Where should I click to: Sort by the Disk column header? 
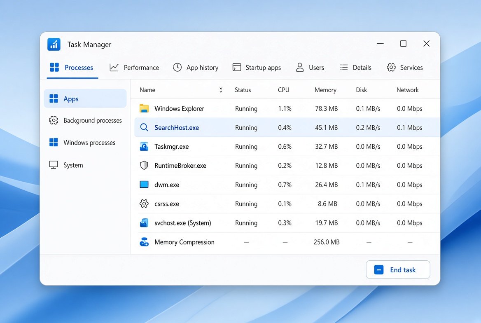(x=361, y=90)
